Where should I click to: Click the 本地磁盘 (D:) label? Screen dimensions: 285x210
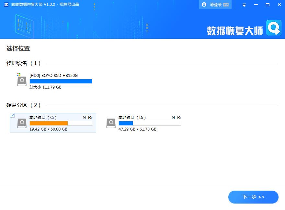point(132,118)
